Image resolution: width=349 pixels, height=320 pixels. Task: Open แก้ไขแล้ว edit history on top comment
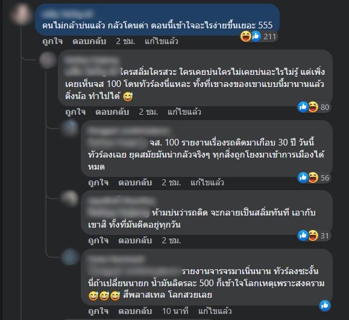coord(162,42)
